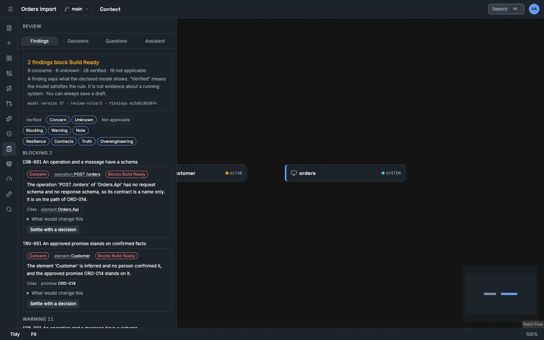Click the monitor icon on the orders node

(294, 173)
